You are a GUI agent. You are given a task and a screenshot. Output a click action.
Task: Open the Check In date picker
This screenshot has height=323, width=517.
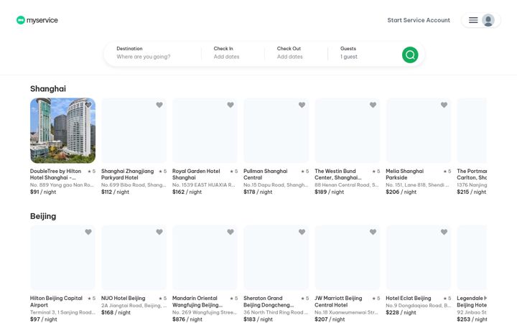tap(233, 52)
